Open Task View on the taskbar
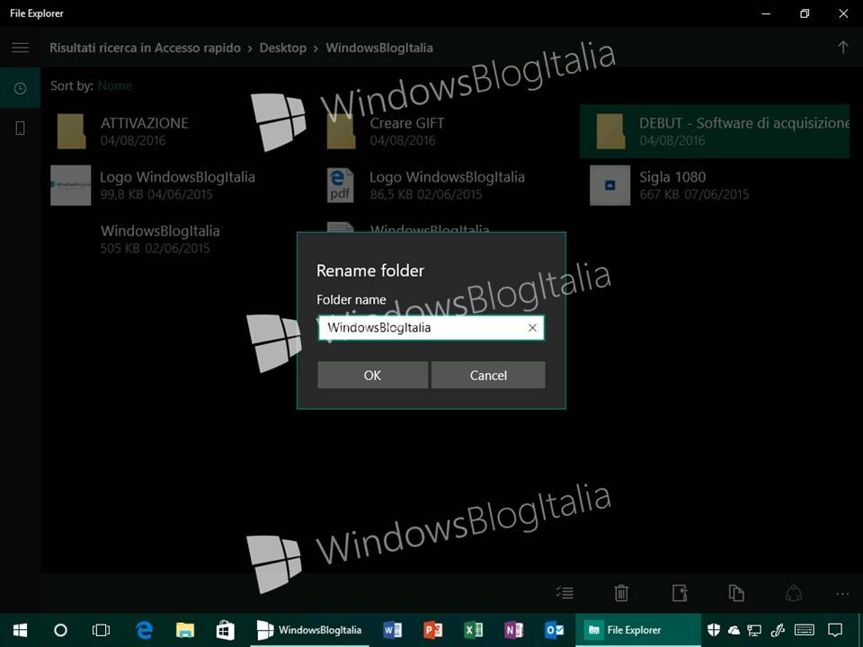 tap(101, 630)
